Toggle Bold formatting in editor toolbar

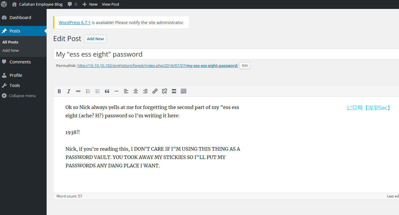[59, 91]
